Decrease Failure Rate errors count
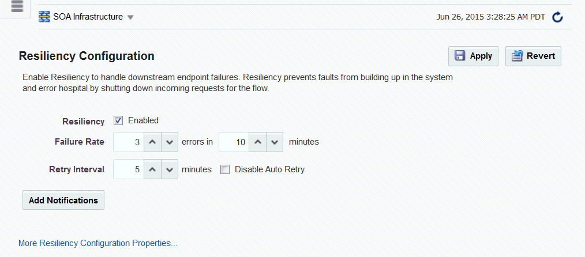The height and width of the screenshot is (257, 585). [170, 142]
